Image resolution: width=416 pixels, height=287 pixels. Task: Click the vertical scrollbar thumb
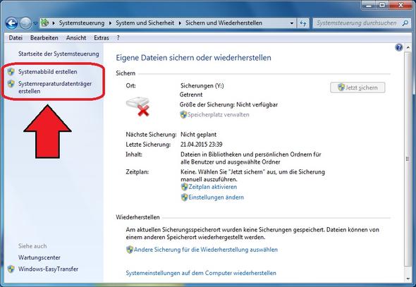pos(408,159)
